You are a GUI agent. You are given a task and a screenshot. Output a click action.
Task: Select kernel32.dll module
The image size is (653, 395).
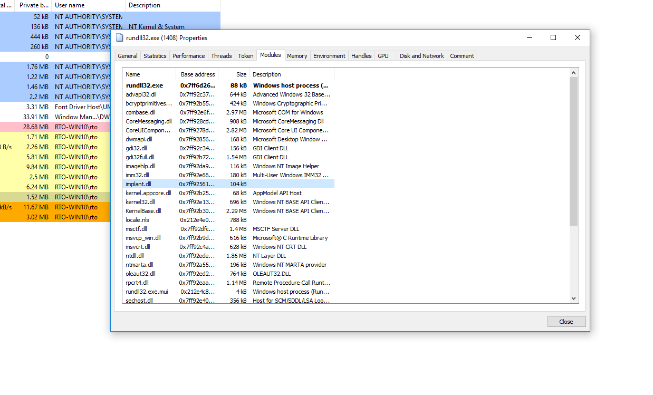[x=228, y=202]
